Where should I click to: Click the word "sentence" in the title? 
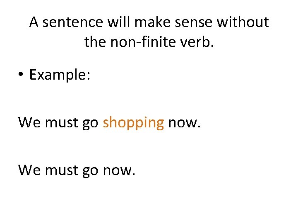click(72, 22)
